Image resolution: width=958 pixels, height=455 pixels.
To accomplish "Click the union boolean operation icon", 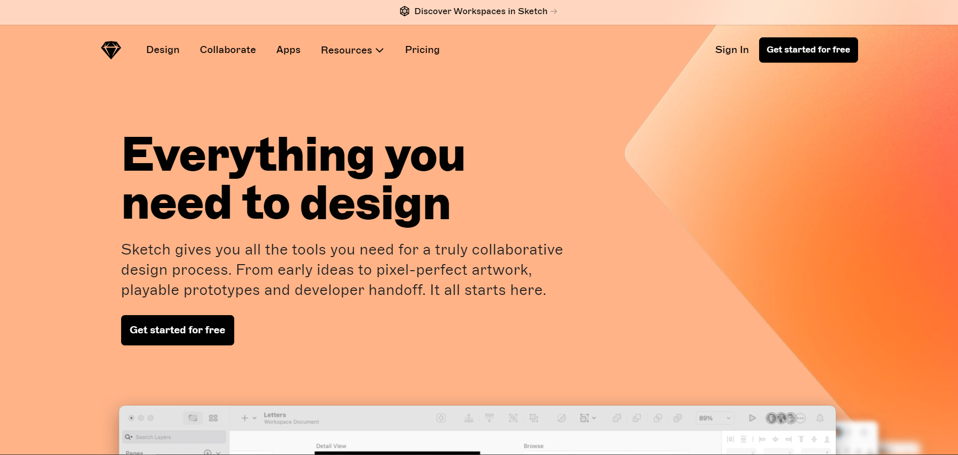I will tap(616, 418).
